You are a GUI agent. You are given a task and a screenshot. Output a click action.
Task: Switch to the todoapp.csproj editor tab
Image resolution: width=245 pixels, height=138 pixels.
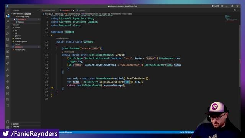[x=49, y=10]
